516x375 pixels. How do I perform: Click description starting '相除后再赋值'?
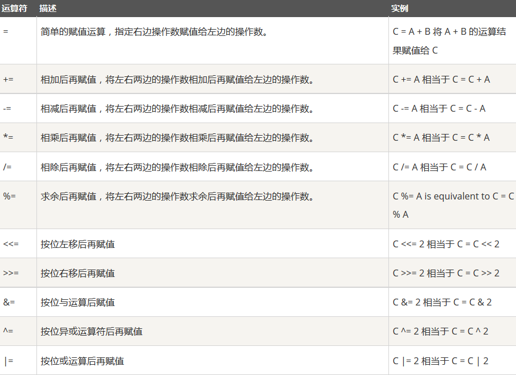(178, 167)
